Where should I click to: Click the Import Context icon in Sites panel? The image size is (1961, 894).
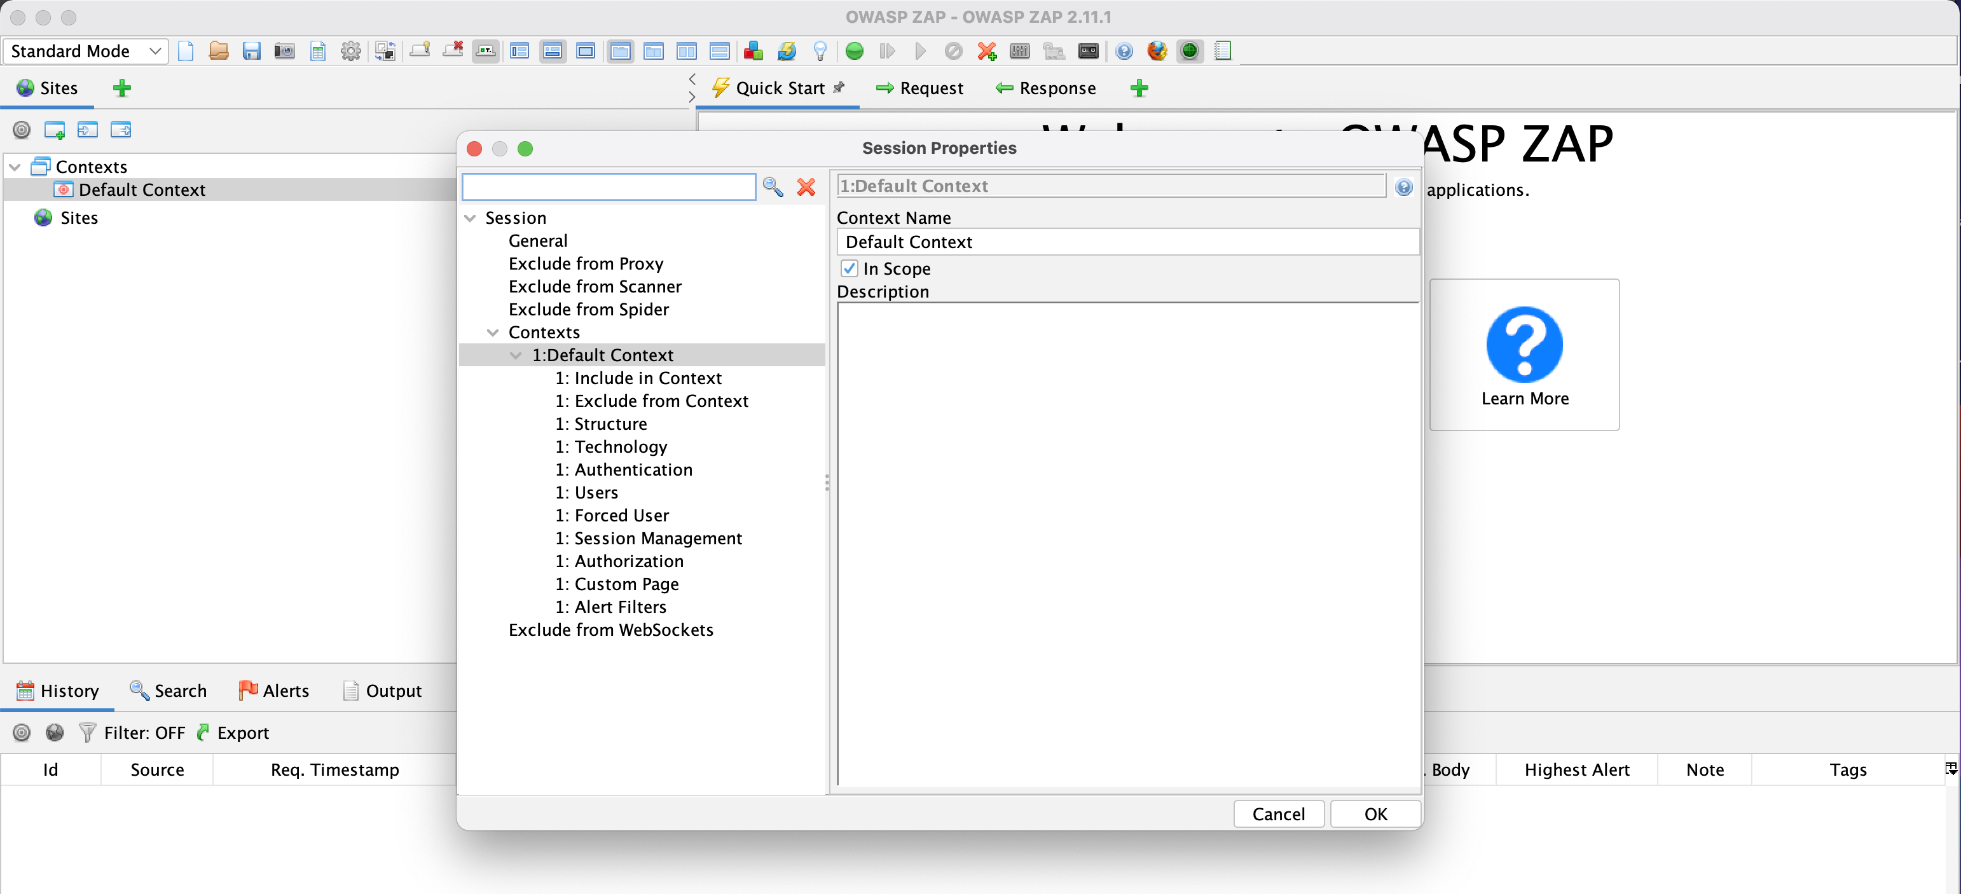pos(88,130)
